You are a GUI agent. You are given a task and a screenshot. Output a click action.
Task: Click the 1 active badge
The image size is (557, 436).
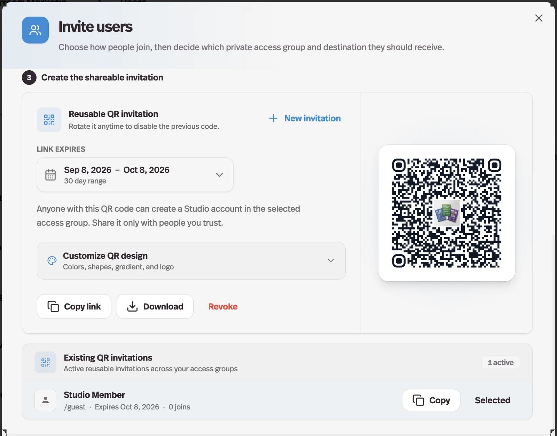pyautogui.click(x=501, y=363)
